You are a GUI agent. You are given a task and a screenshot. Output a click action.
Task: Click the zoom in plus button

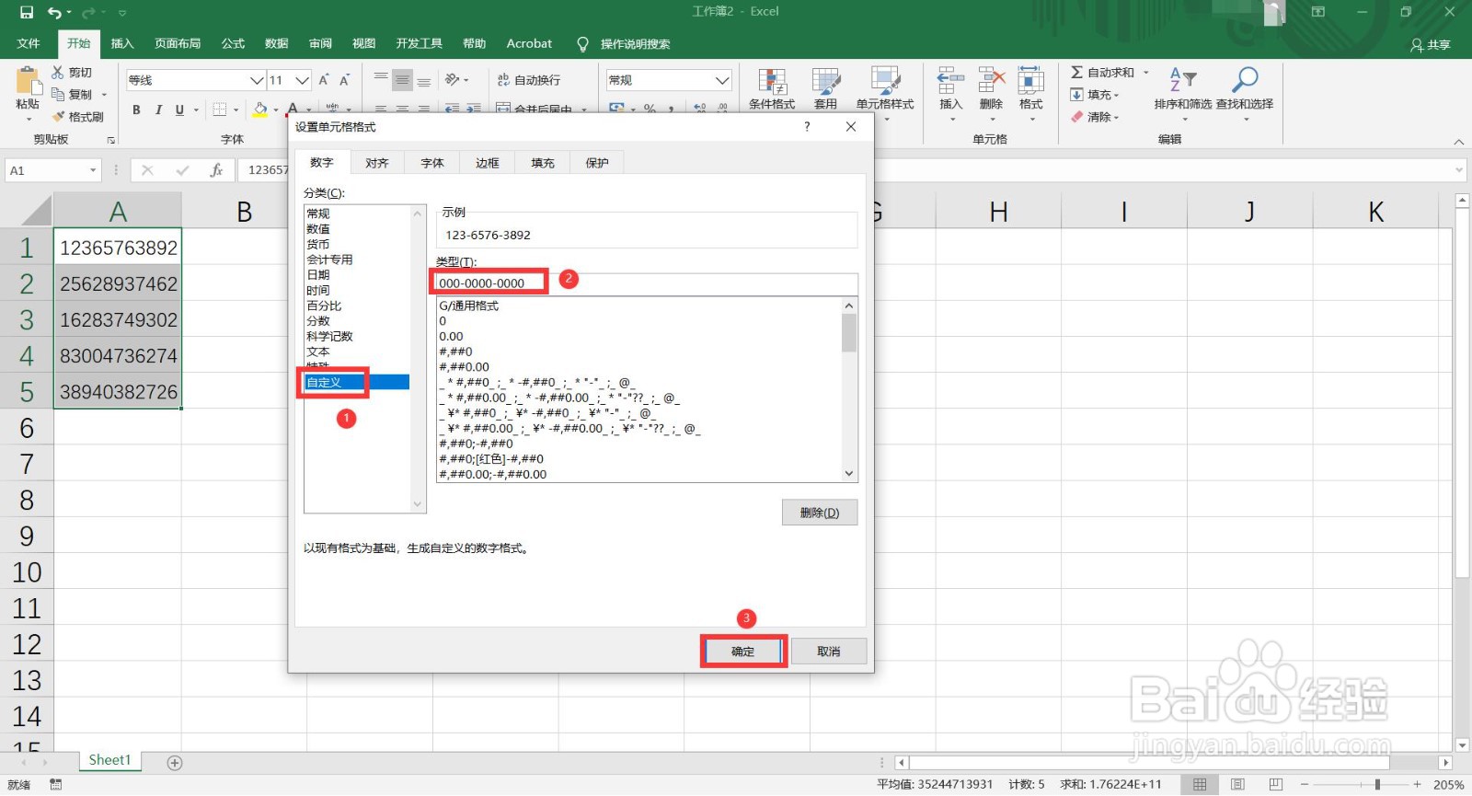1418,784
